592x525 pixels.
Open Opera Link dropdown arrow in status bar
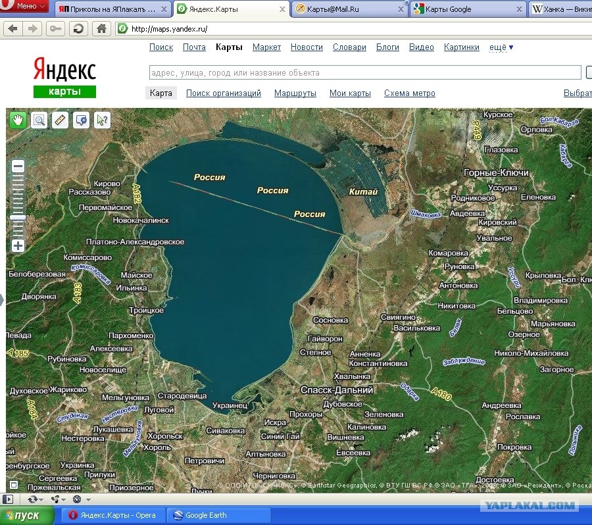pos(41,500)
